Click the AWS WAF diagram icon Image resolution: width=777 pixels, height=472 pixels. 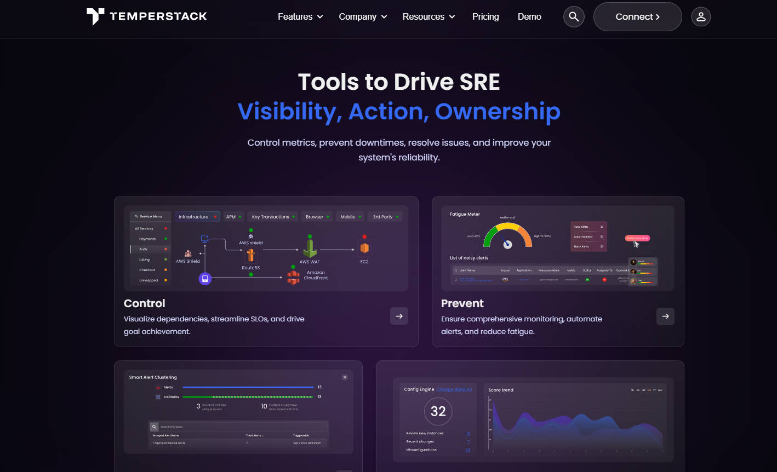(310, 249)
